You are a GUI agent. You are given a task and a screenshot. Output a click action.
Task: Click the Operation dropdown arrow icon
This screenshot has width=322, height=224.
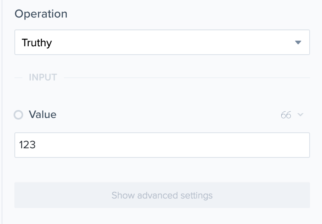pyautogui.click(x=298, y=43)
